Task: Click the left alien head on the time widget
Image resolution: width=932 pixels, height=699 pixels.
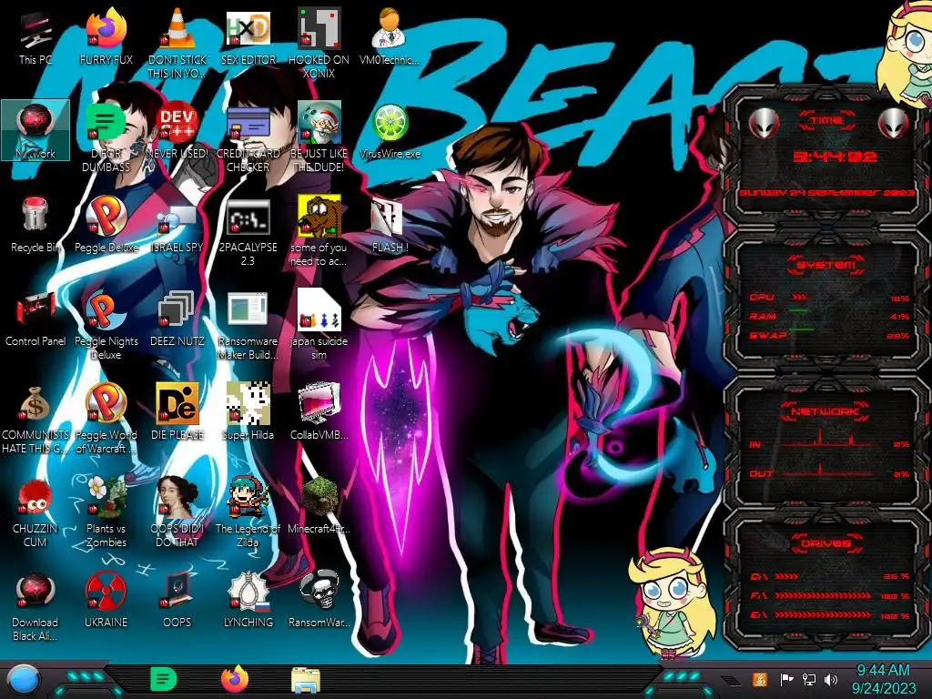Action: pos(764,123)
